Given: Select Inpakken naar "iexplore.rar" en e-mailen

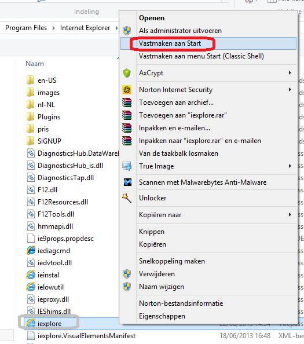Looking at the screenshot, I should (208, 141).
